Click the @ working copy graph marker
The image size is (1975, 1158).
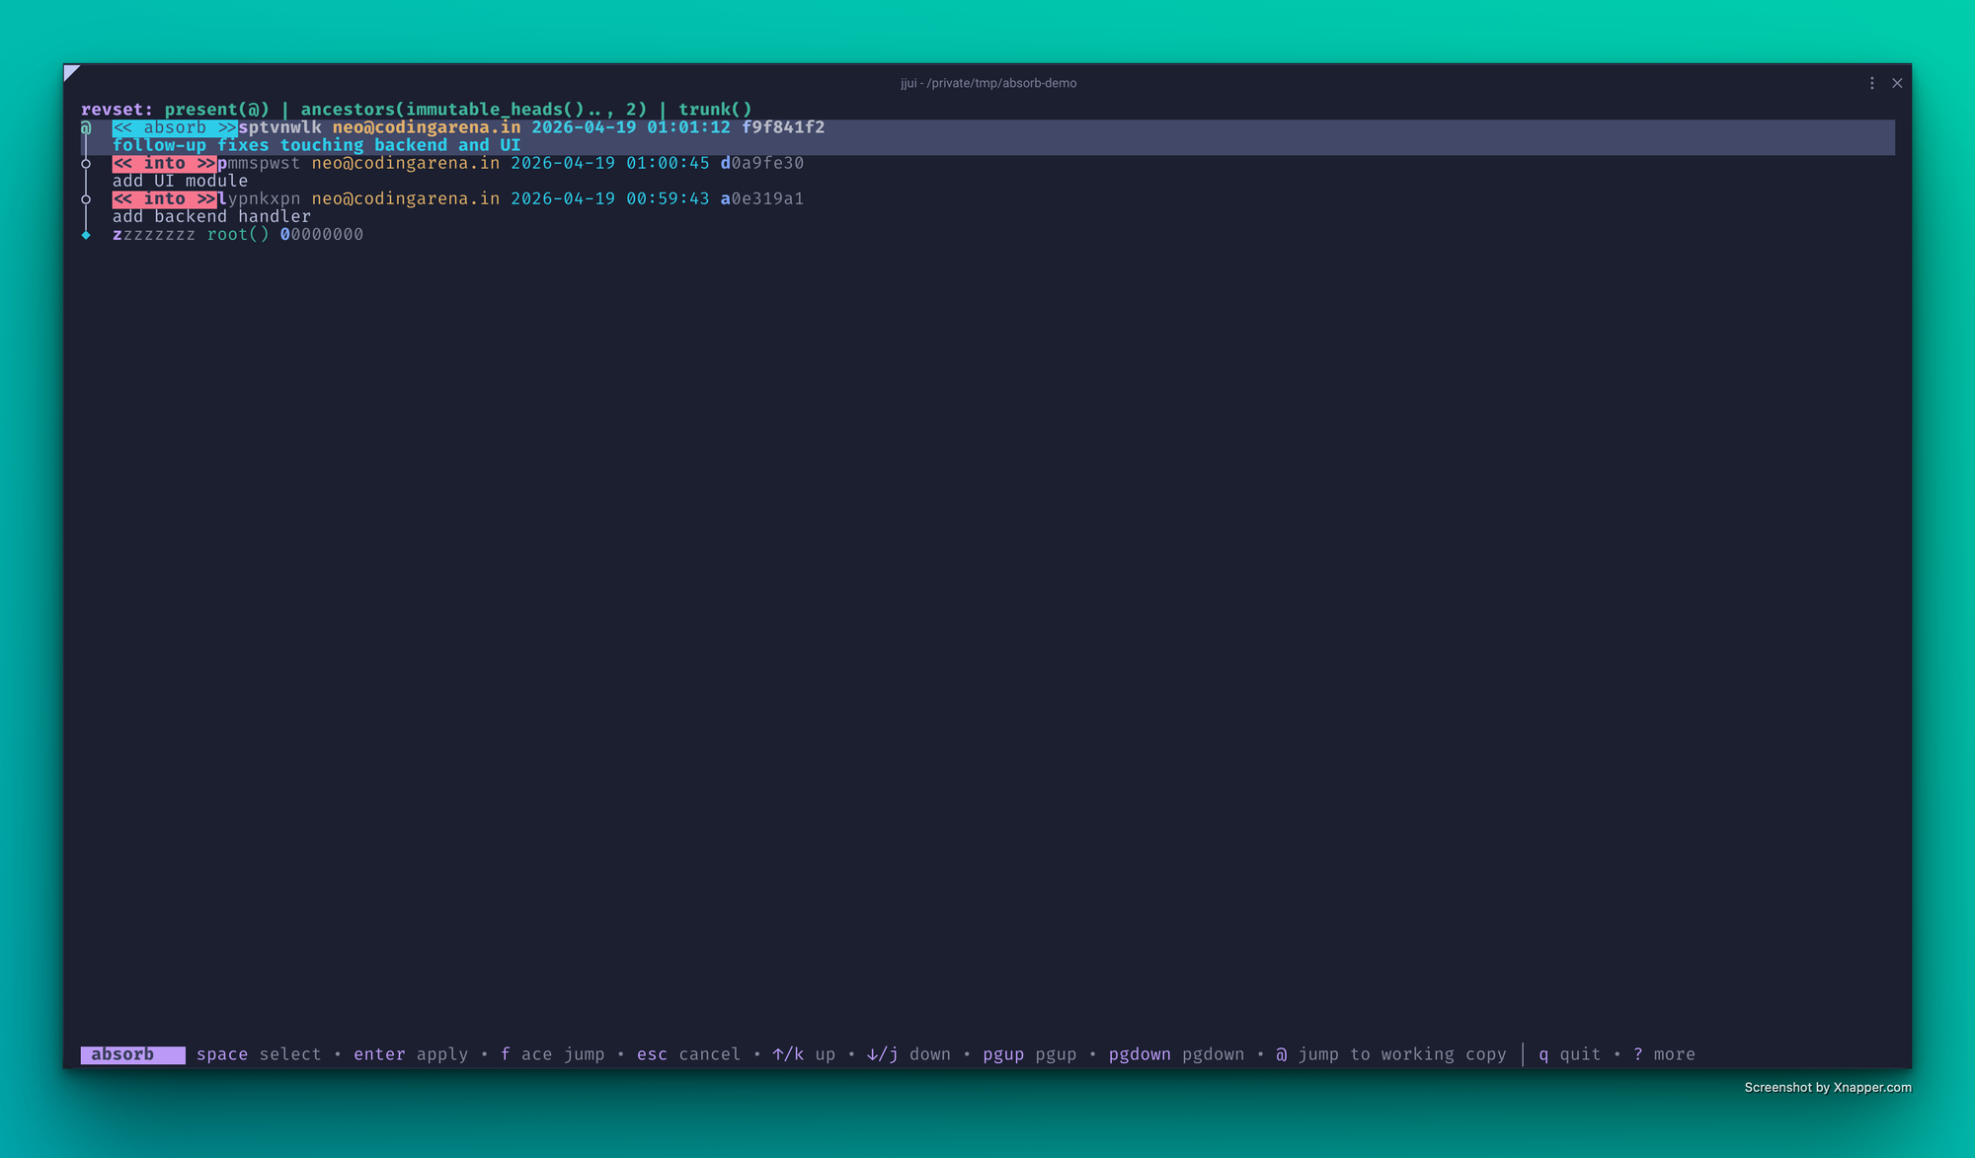pyautogui.click(x=86, y=128)
